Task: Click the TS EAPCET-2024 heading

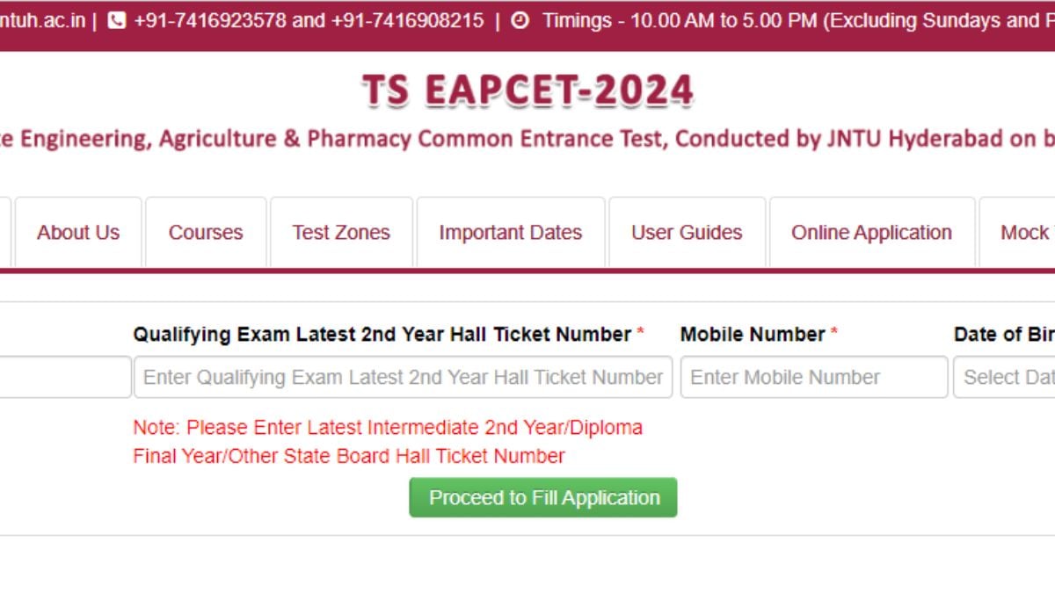Action: 527,90
